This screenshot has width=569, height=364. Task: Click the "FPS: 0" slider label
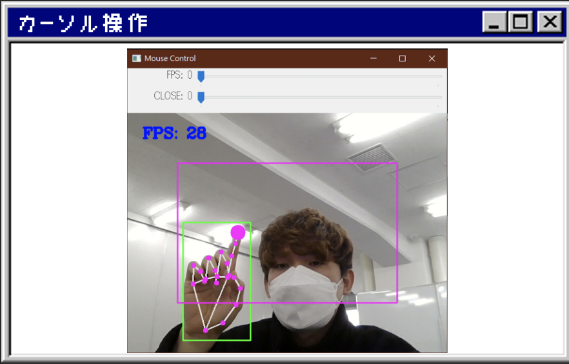coord(179,76)
